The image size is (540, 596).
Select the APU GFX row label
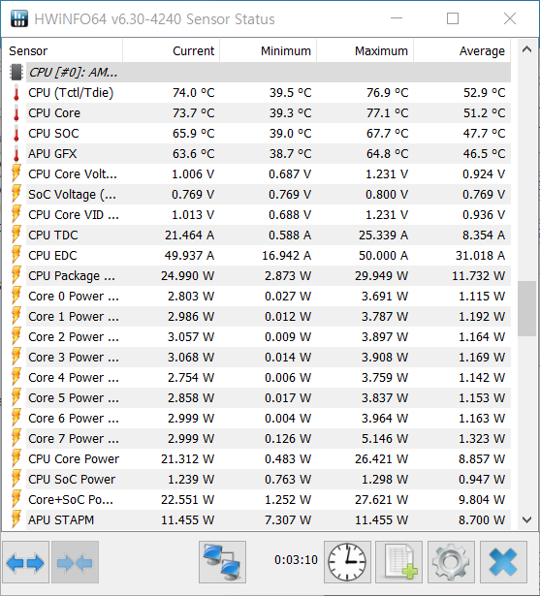point(52,153)
